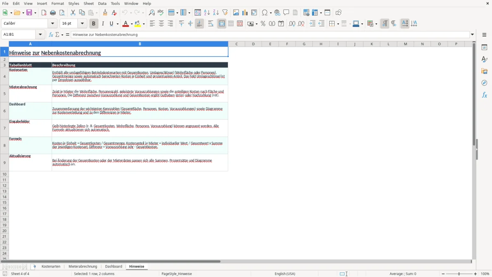Open the 16 pt font size dropdown
The width and height of the screenshot is (492, 277).
click(x=82, y=24)
